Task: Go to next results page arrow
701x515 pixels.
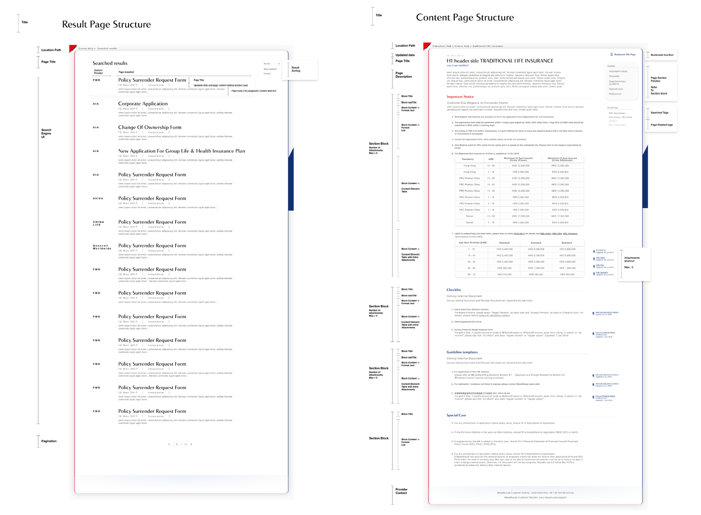Action: (191, 444)
